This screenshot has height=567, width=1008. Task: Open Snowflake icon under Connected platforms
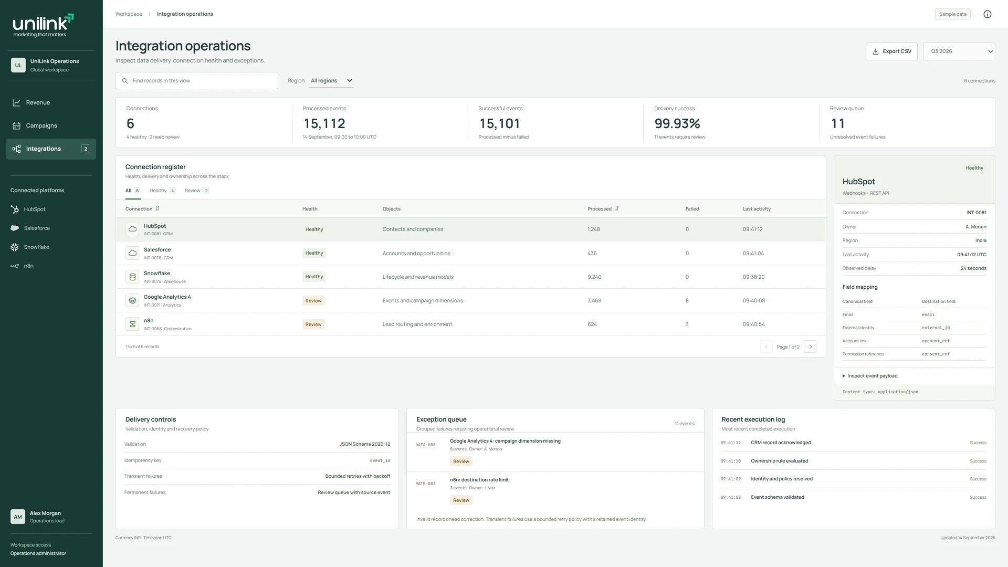coord(15,247)
